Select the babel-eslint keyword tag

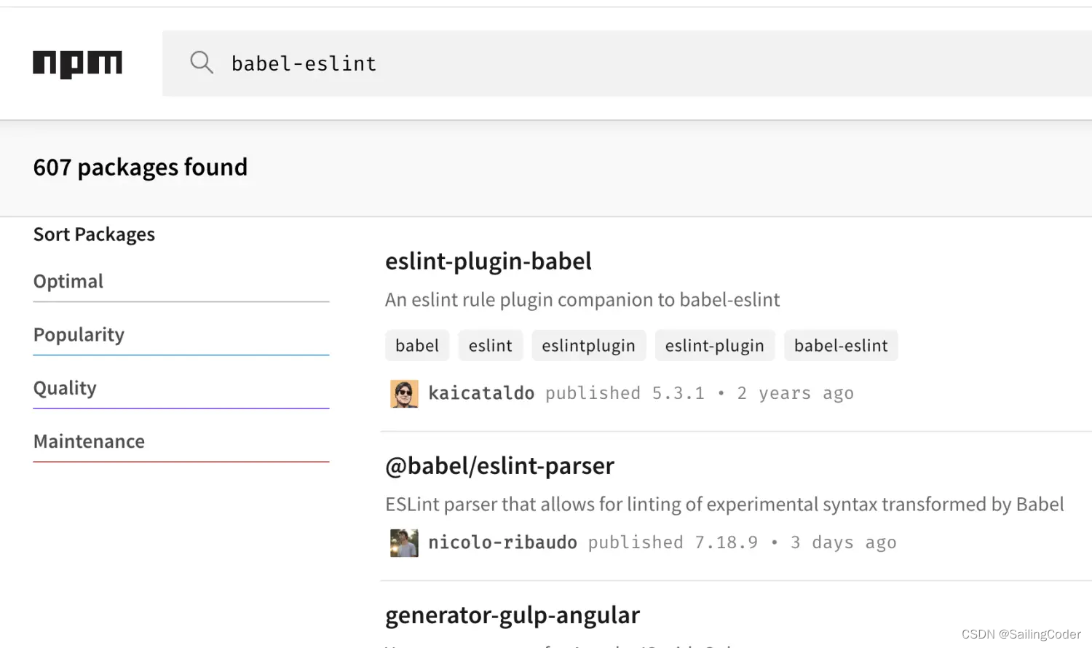(841, 346)
